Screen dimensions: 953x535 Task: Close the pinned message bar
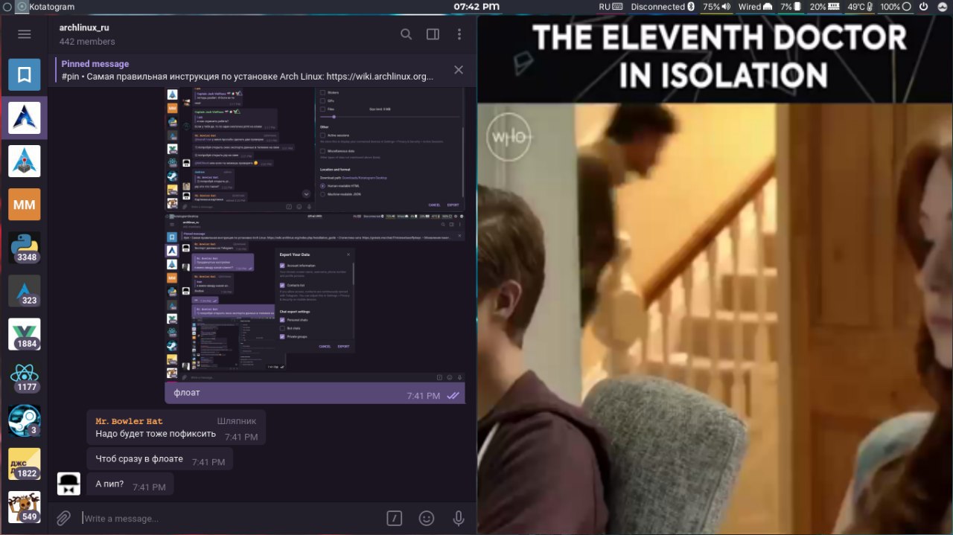click(x=459, y=70)
